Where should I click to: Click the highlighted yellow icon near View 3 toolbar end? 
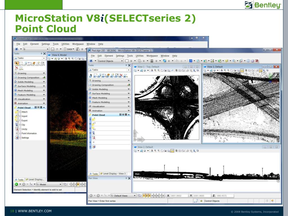point(261,70)
